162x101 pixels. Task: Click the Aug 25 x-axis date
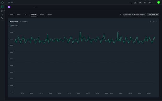click(79, 93)
